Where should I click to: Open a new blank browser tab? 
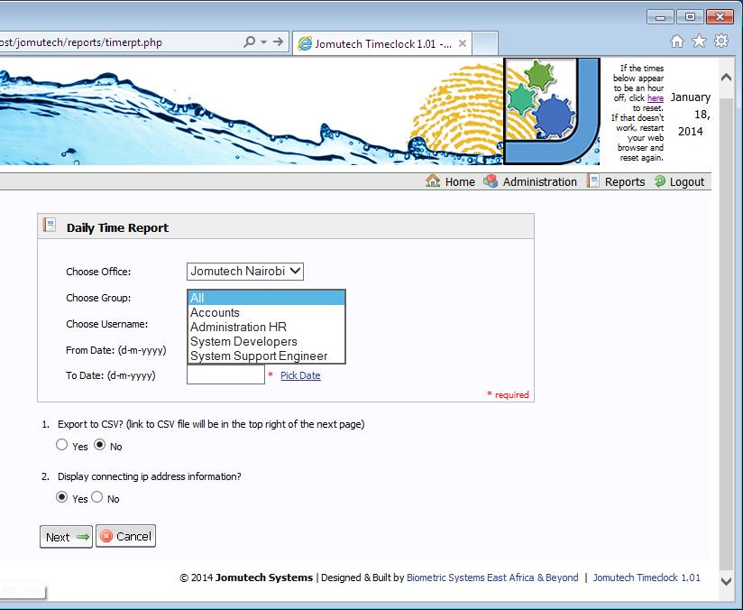(x=485, y=43)
